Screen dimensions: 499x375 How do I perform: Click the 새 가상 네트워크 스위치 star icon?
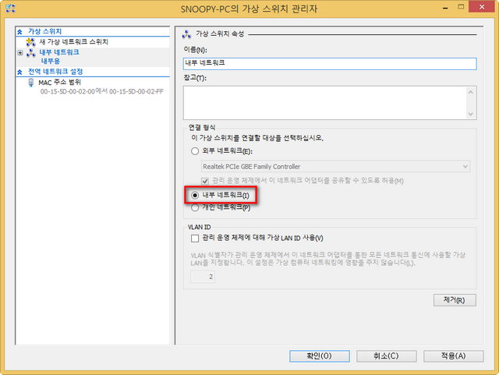pos(31,42)
